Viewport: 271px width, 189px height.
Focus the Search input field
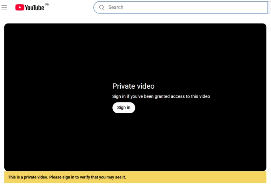pyautogui.click(x=181, y=7)
